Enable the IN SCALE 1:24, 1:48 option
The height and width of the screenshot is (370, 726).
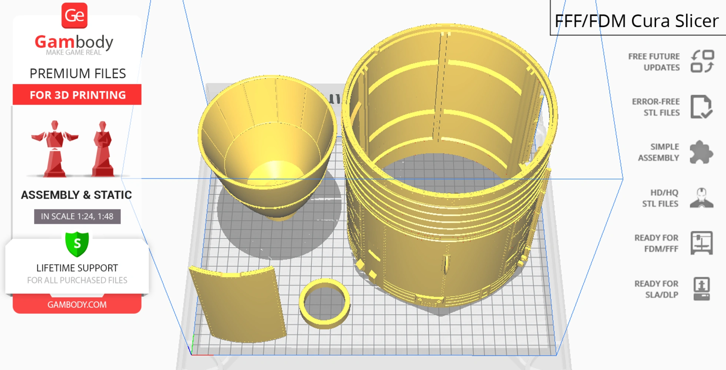pos(77,216)
